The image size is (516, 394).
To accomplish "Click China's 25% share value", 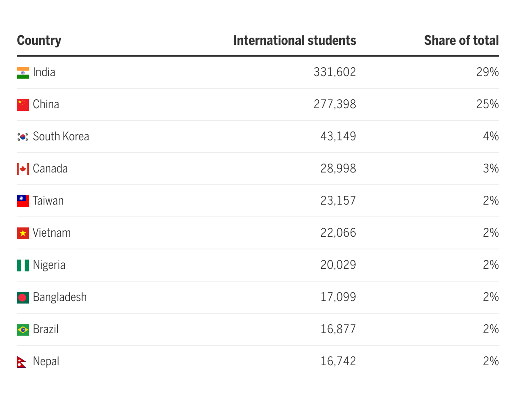I will 487,104.
